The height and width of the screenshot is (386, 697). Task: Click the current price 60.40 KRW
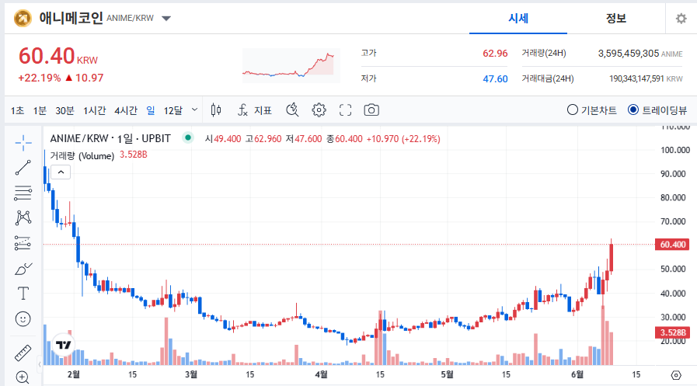58,57
